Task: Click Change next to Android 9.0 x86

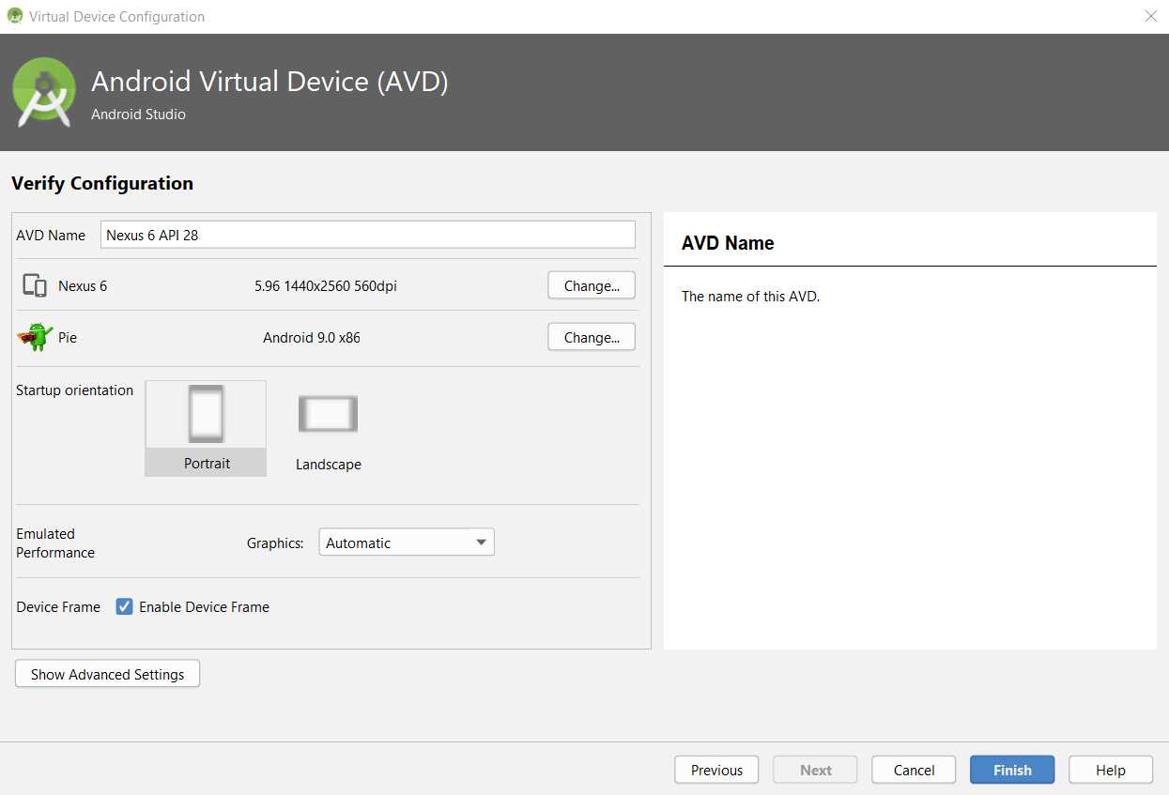Action: point(591,336)
